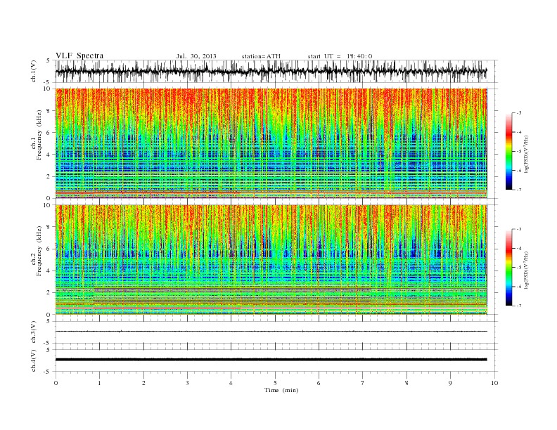
Task: Click the "6" kHz tick of ch.1 spectrogram
Action: pos(49,133)
